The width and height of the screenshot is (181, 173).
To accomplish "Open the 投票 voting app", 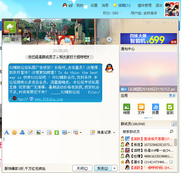I will (x=155, y=109).
